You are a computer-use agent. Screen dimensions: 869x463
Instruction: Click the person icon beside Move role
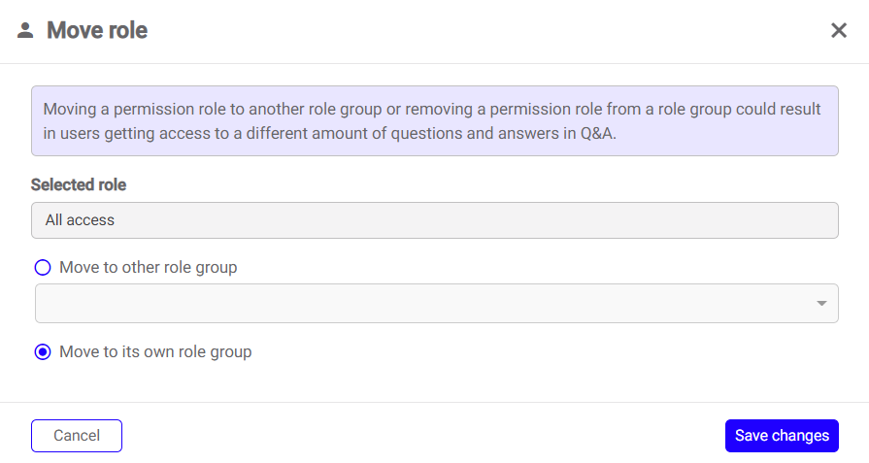(x=25, y=30)
